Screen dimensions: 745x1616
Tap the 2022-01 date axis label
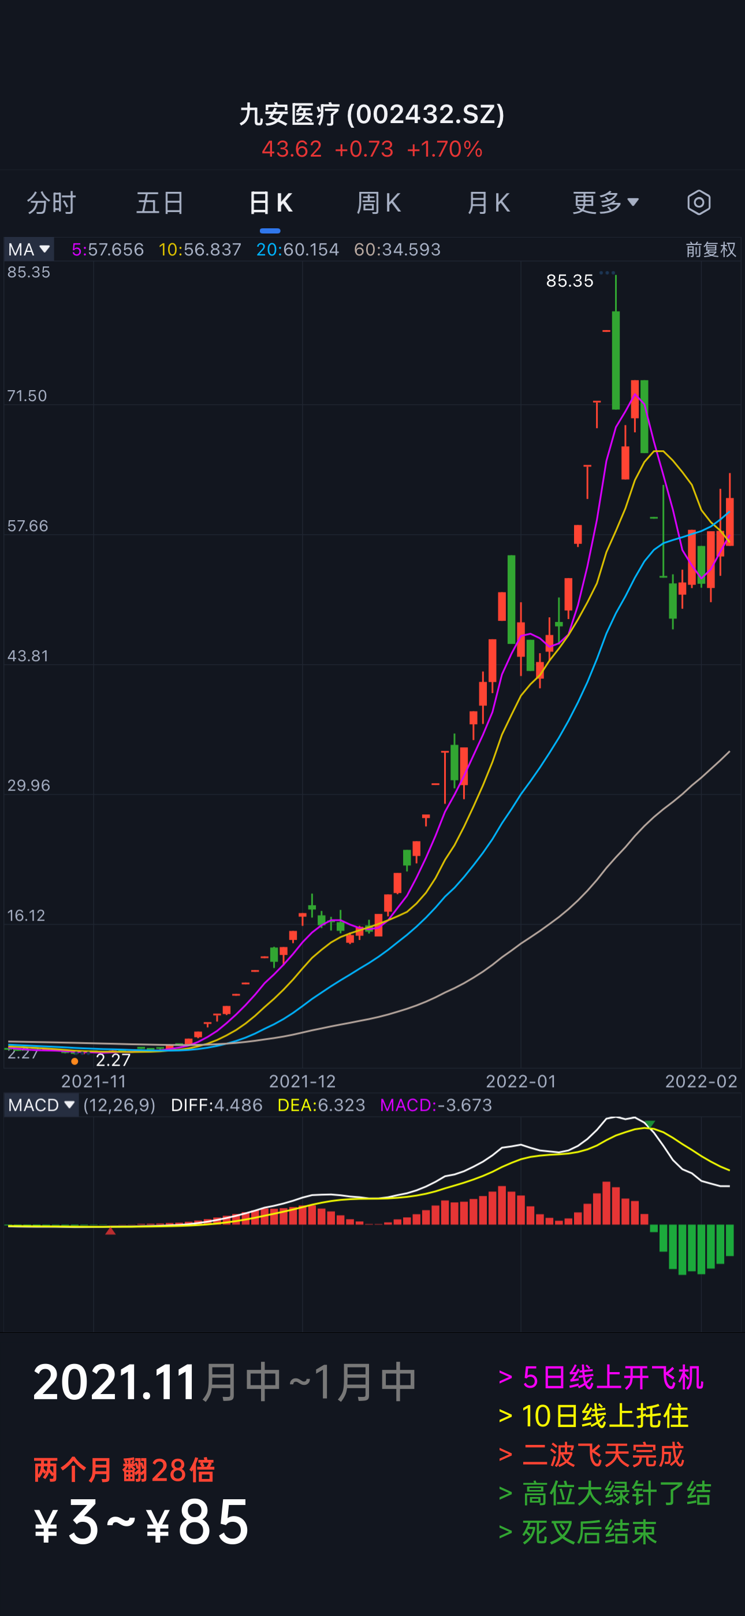520,1081
